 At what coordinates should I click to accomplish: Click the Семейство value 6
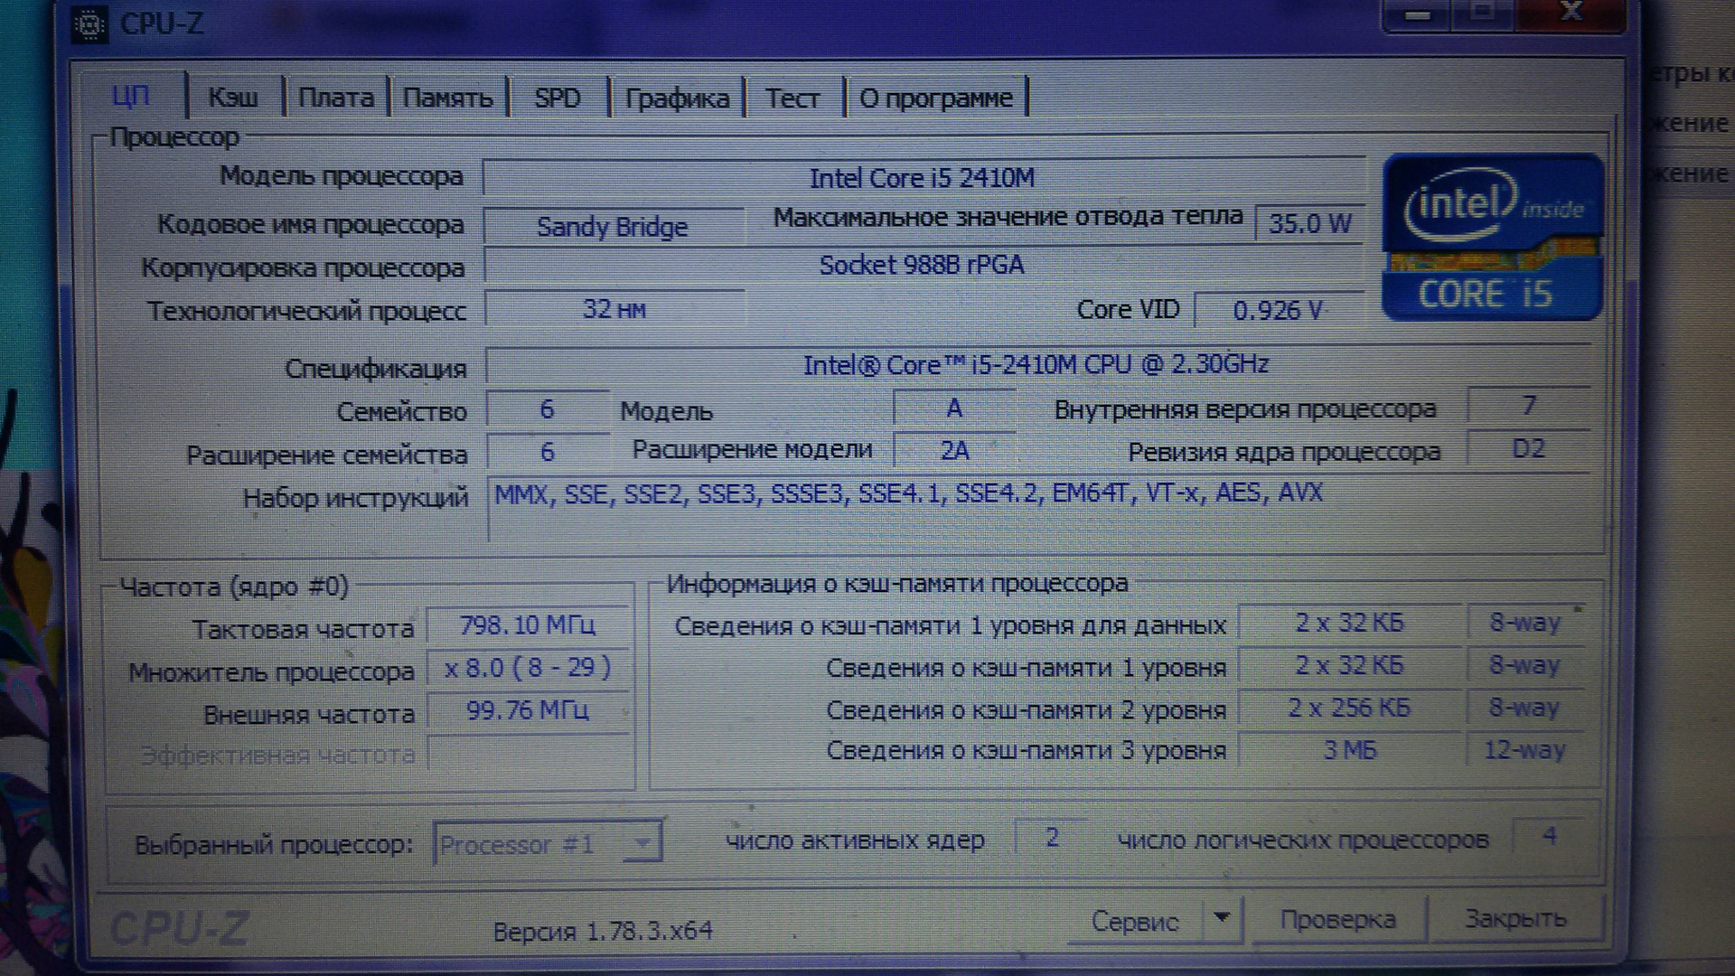click(x=547, y=409)
